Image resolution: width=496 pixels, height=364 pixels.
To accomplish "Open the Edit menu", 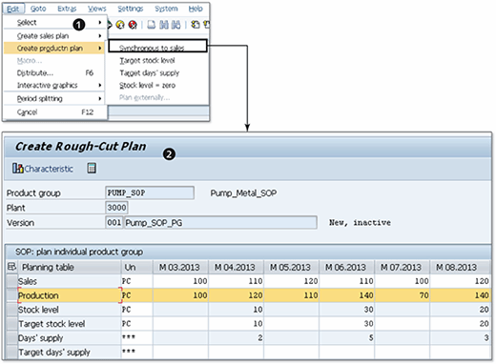I will 13,9.
